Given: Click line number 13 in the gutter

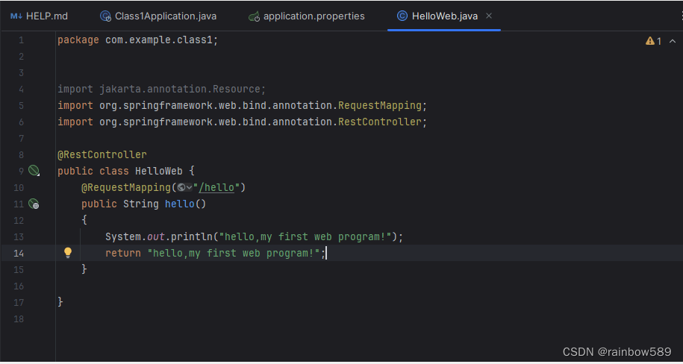Looking at the screenshot, I should (x=19, y=237).
